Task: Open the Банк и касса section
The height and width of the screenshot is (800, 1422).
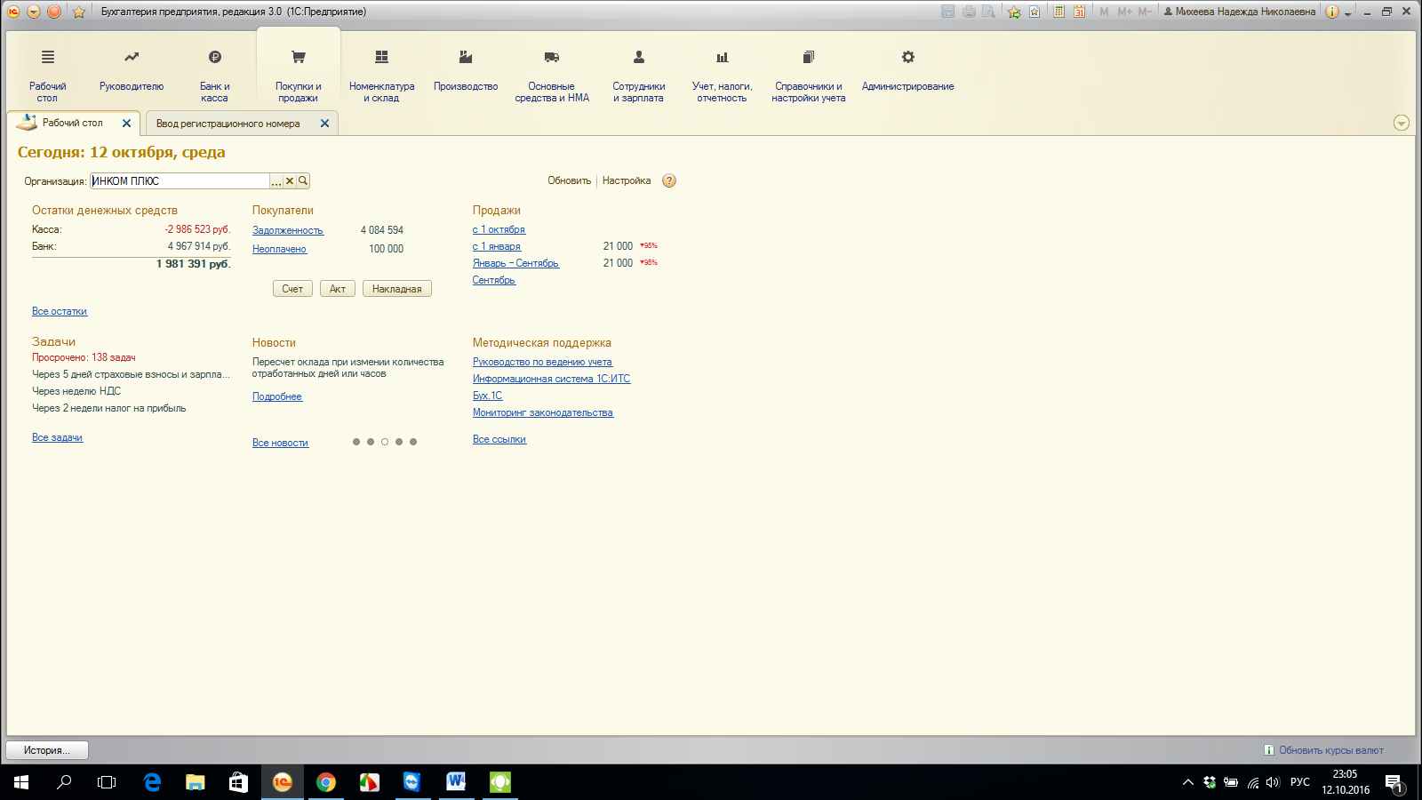Action: pos(214,76)
